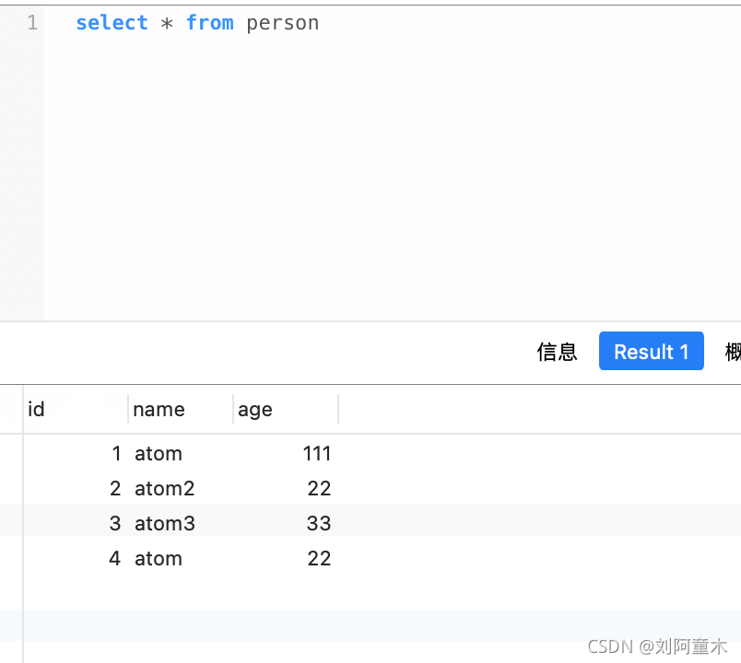Select id cell with value 3
The width and height of the screenshot is (741, 663).
[x=76, y=523]
